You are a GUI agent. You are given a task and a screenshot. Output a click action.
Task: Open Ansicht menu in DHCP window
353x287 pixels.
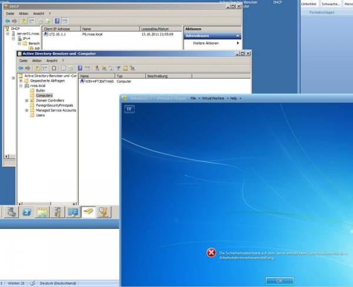pyautogui.click(x=39, y=13)
